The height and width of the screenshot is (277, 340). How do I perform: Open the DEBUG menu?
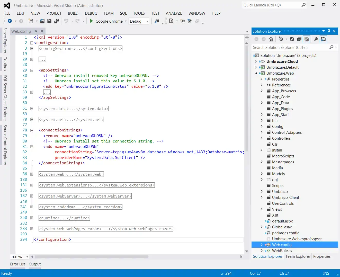click(91, 13)
